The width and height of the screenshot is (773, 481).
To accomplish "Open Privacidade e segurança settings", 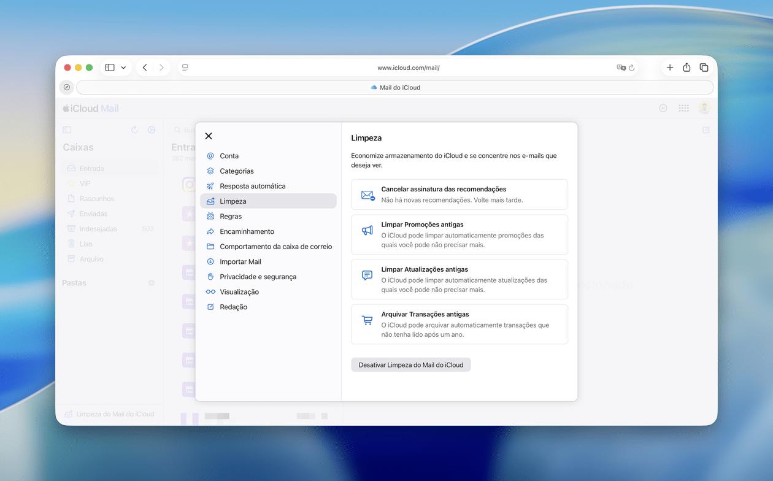I will [268, 277].
